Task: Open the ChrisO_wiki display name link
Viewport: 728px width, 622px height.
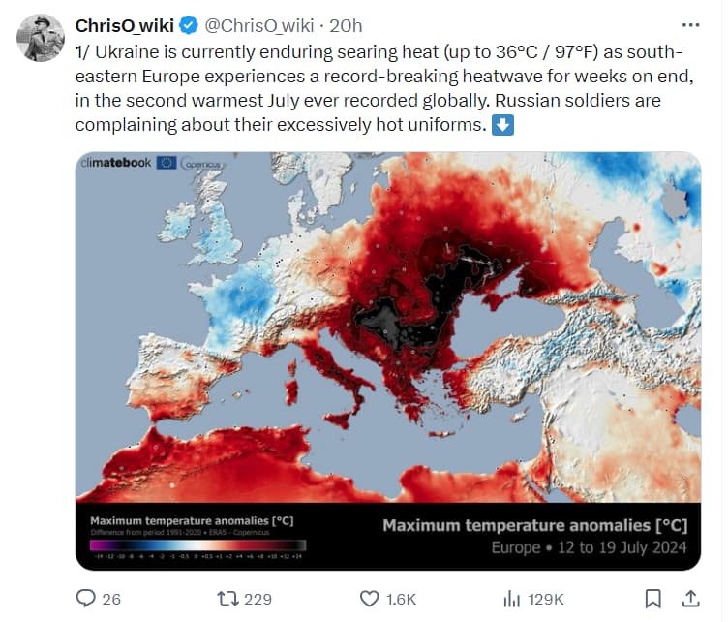Action: coord(124,24)
